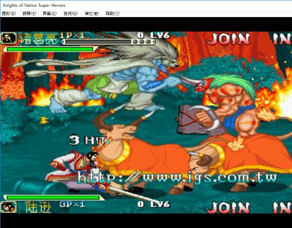Click the 1P green health bar

50,49
